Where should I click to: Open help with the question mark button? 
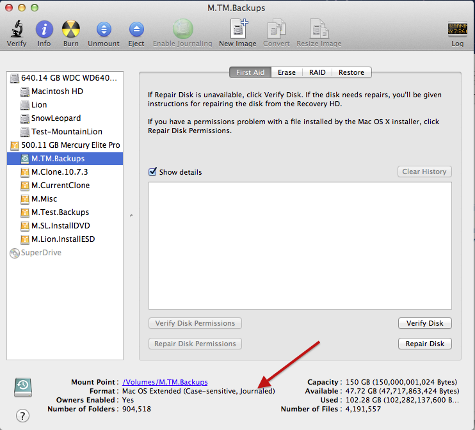point(22,415)
